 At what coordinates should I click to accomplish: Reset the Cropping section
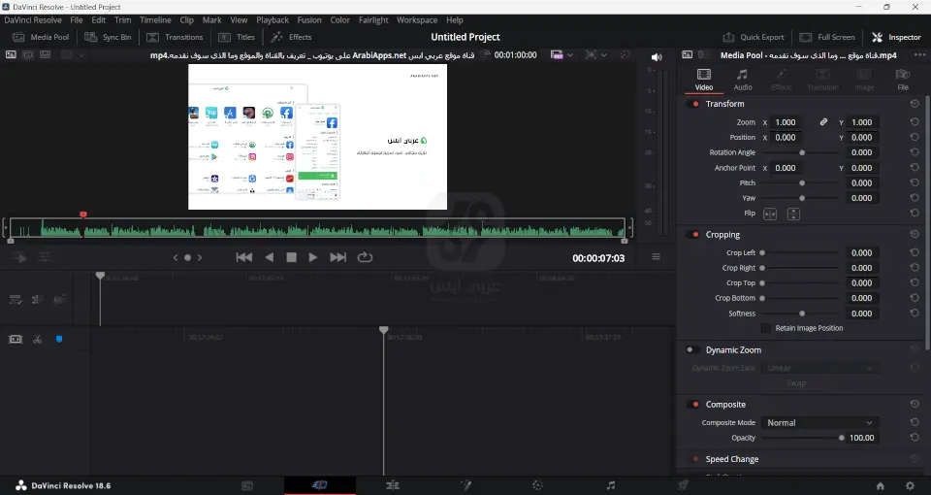pos(915,234)
